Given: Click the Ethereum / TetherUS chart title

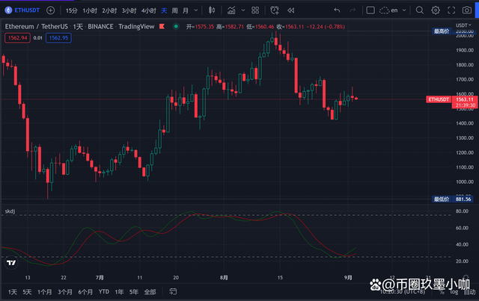Looking at the screenshot, I should pyautogui.click(x=37, y=27).
